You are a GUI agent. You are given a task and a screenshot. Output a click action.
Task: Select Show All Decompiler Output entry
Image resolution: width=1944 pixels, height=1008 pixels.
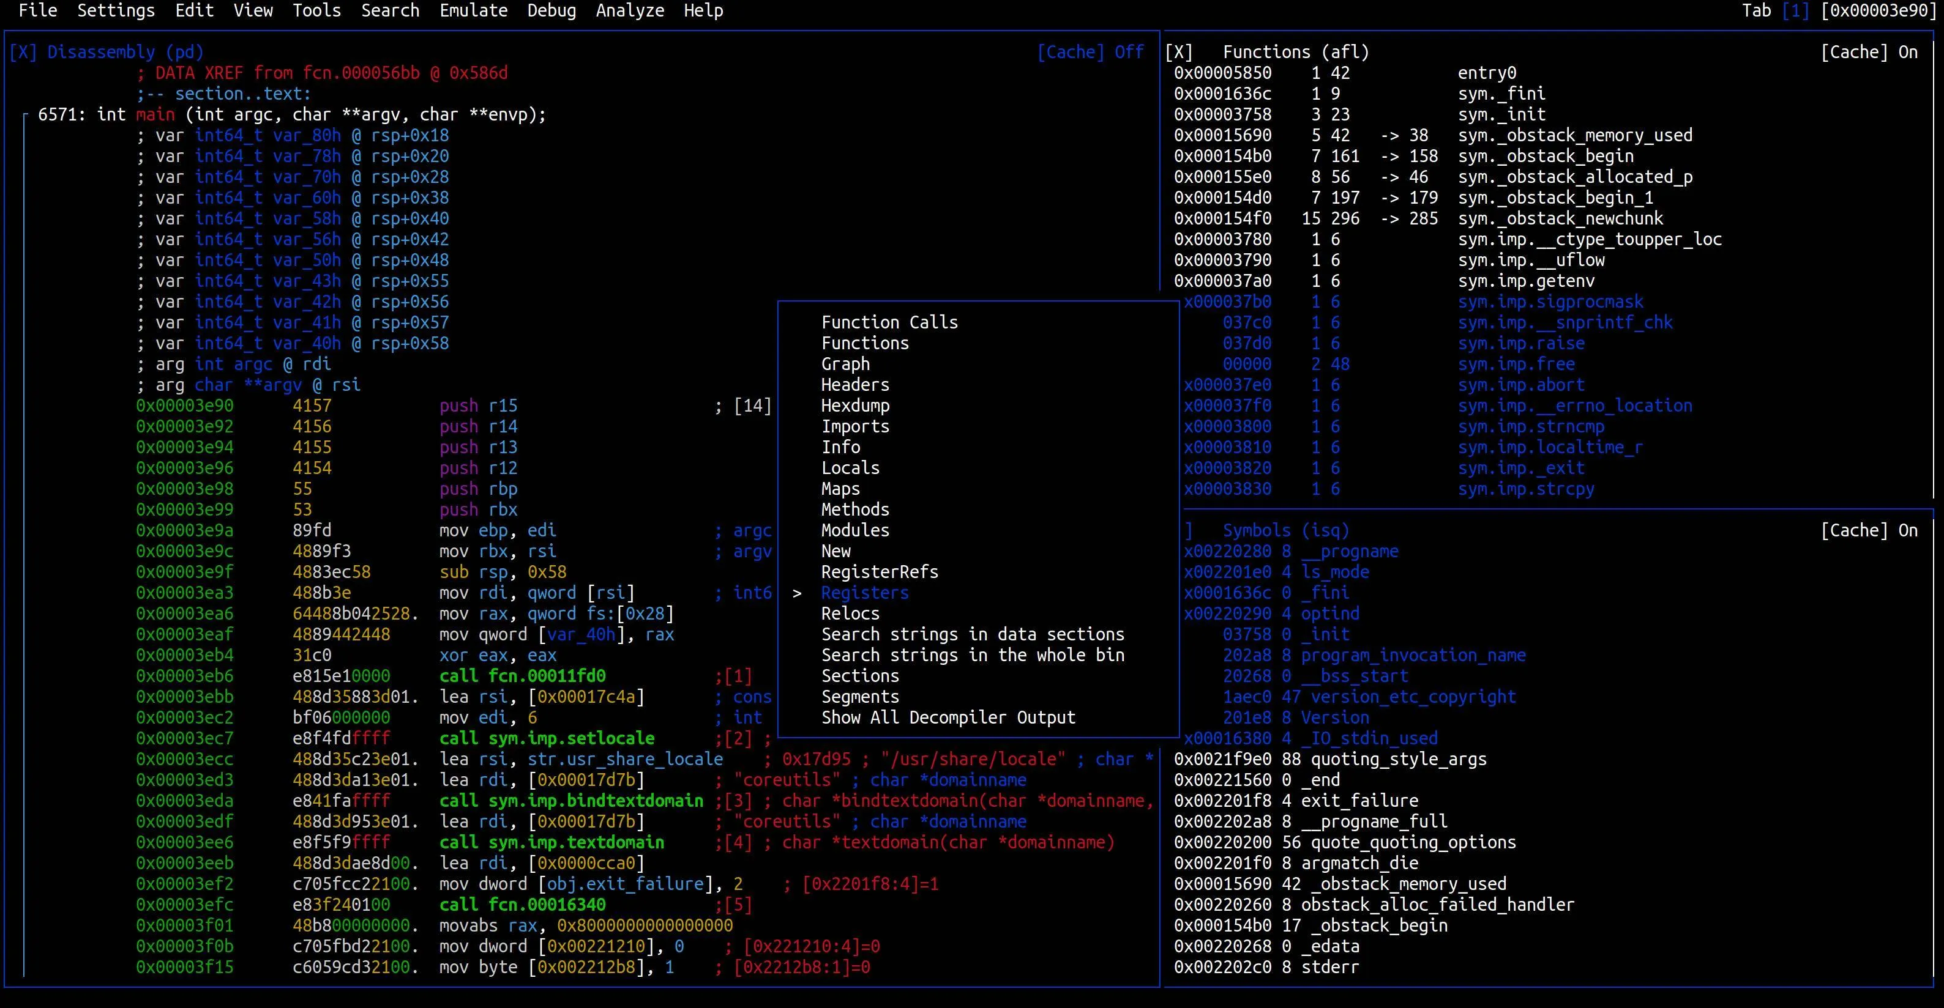(x=948, y=717)
